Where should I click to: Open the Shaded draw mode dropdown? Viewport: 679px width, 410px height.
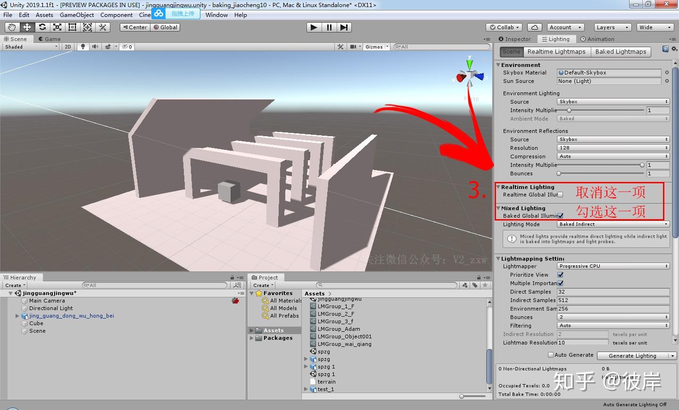(31, 47)
